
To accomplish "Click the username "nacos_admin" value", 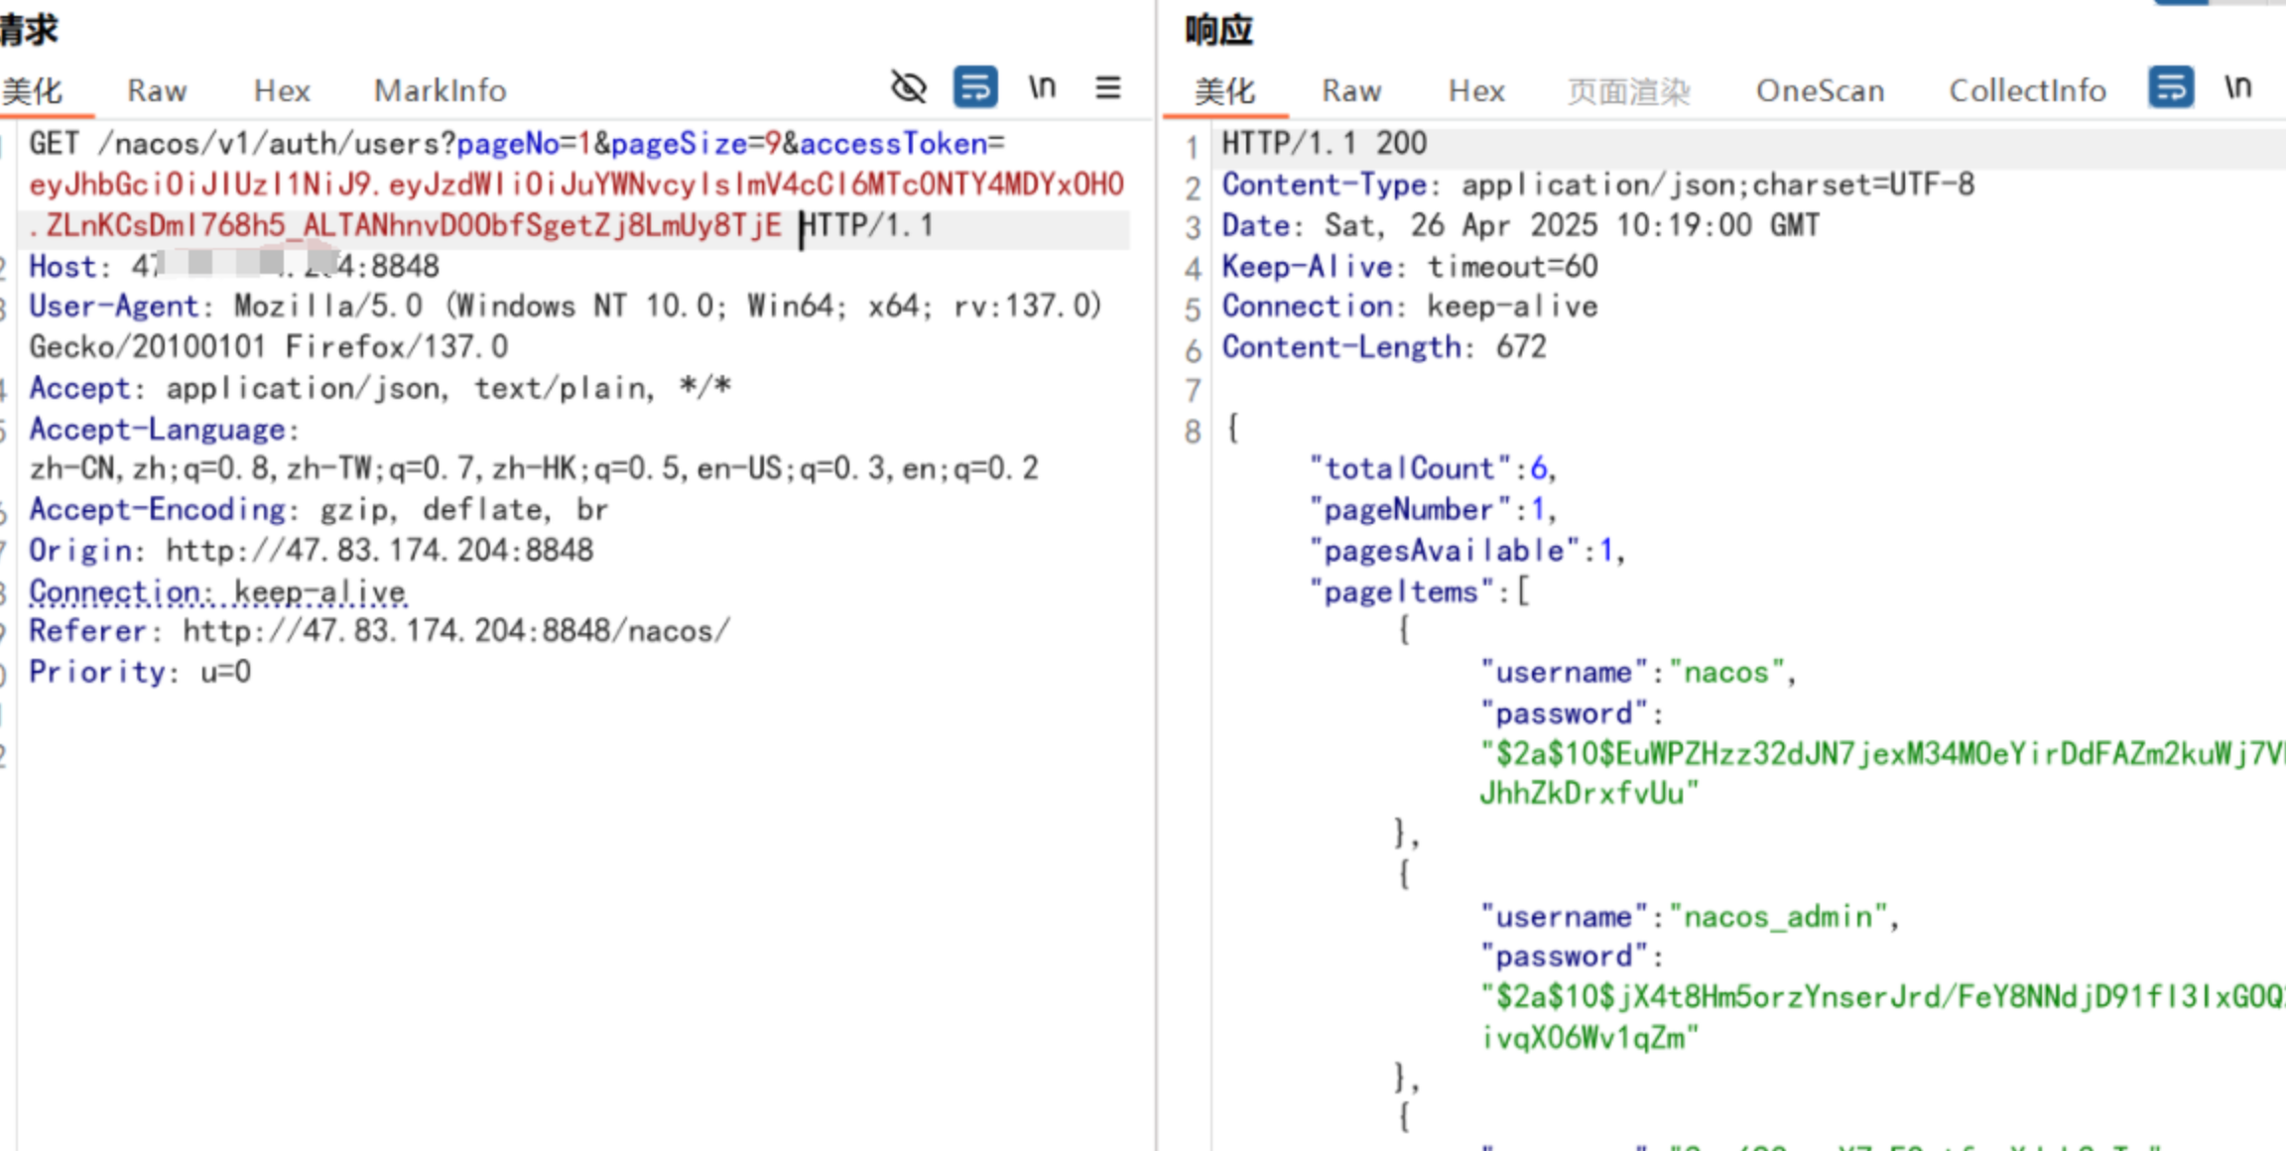I will (x=1778, y=916).
